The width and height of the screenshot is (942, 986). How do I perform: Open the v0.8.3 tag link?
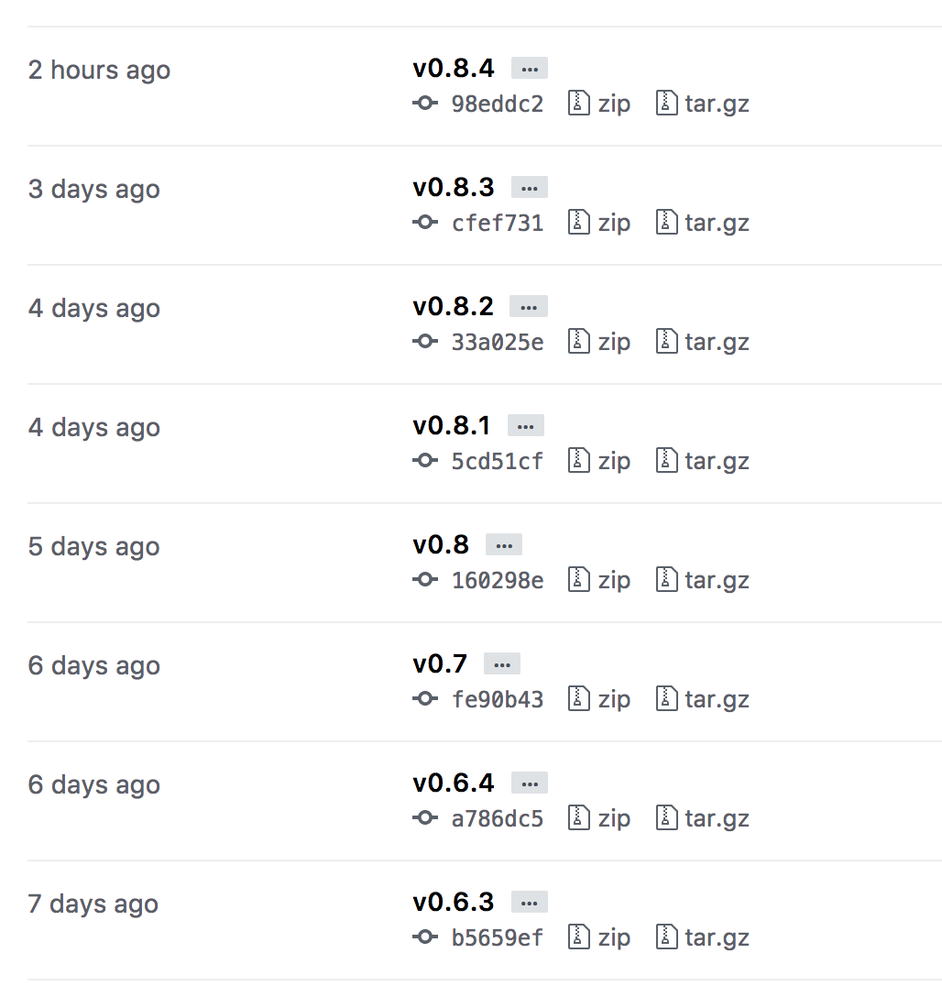[453, 188]
